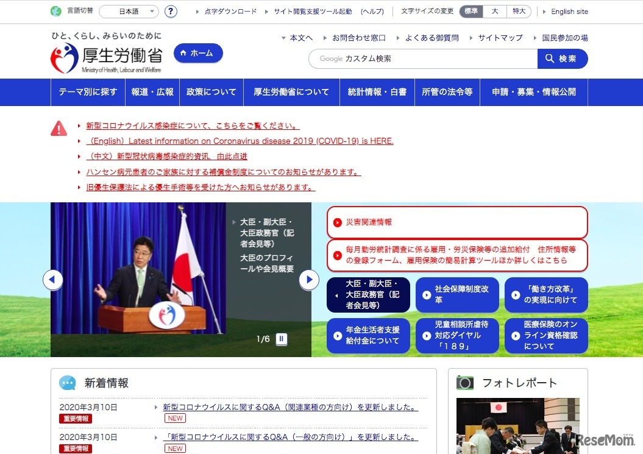Keep 標準 text size selected
The height and width of the screenshot is (454, 643).
(x=470, y=11)
